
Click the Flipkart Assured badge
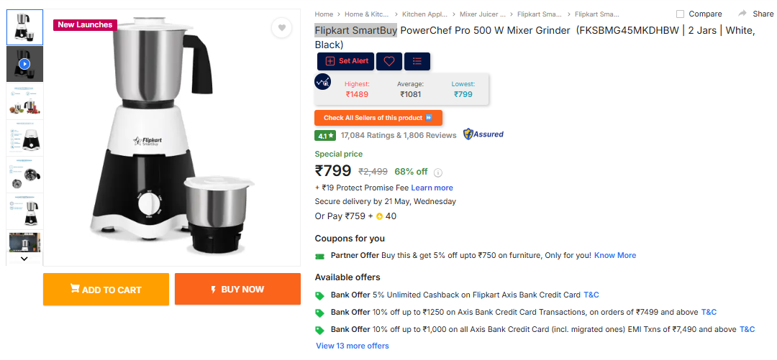click(x=483, y=134)
